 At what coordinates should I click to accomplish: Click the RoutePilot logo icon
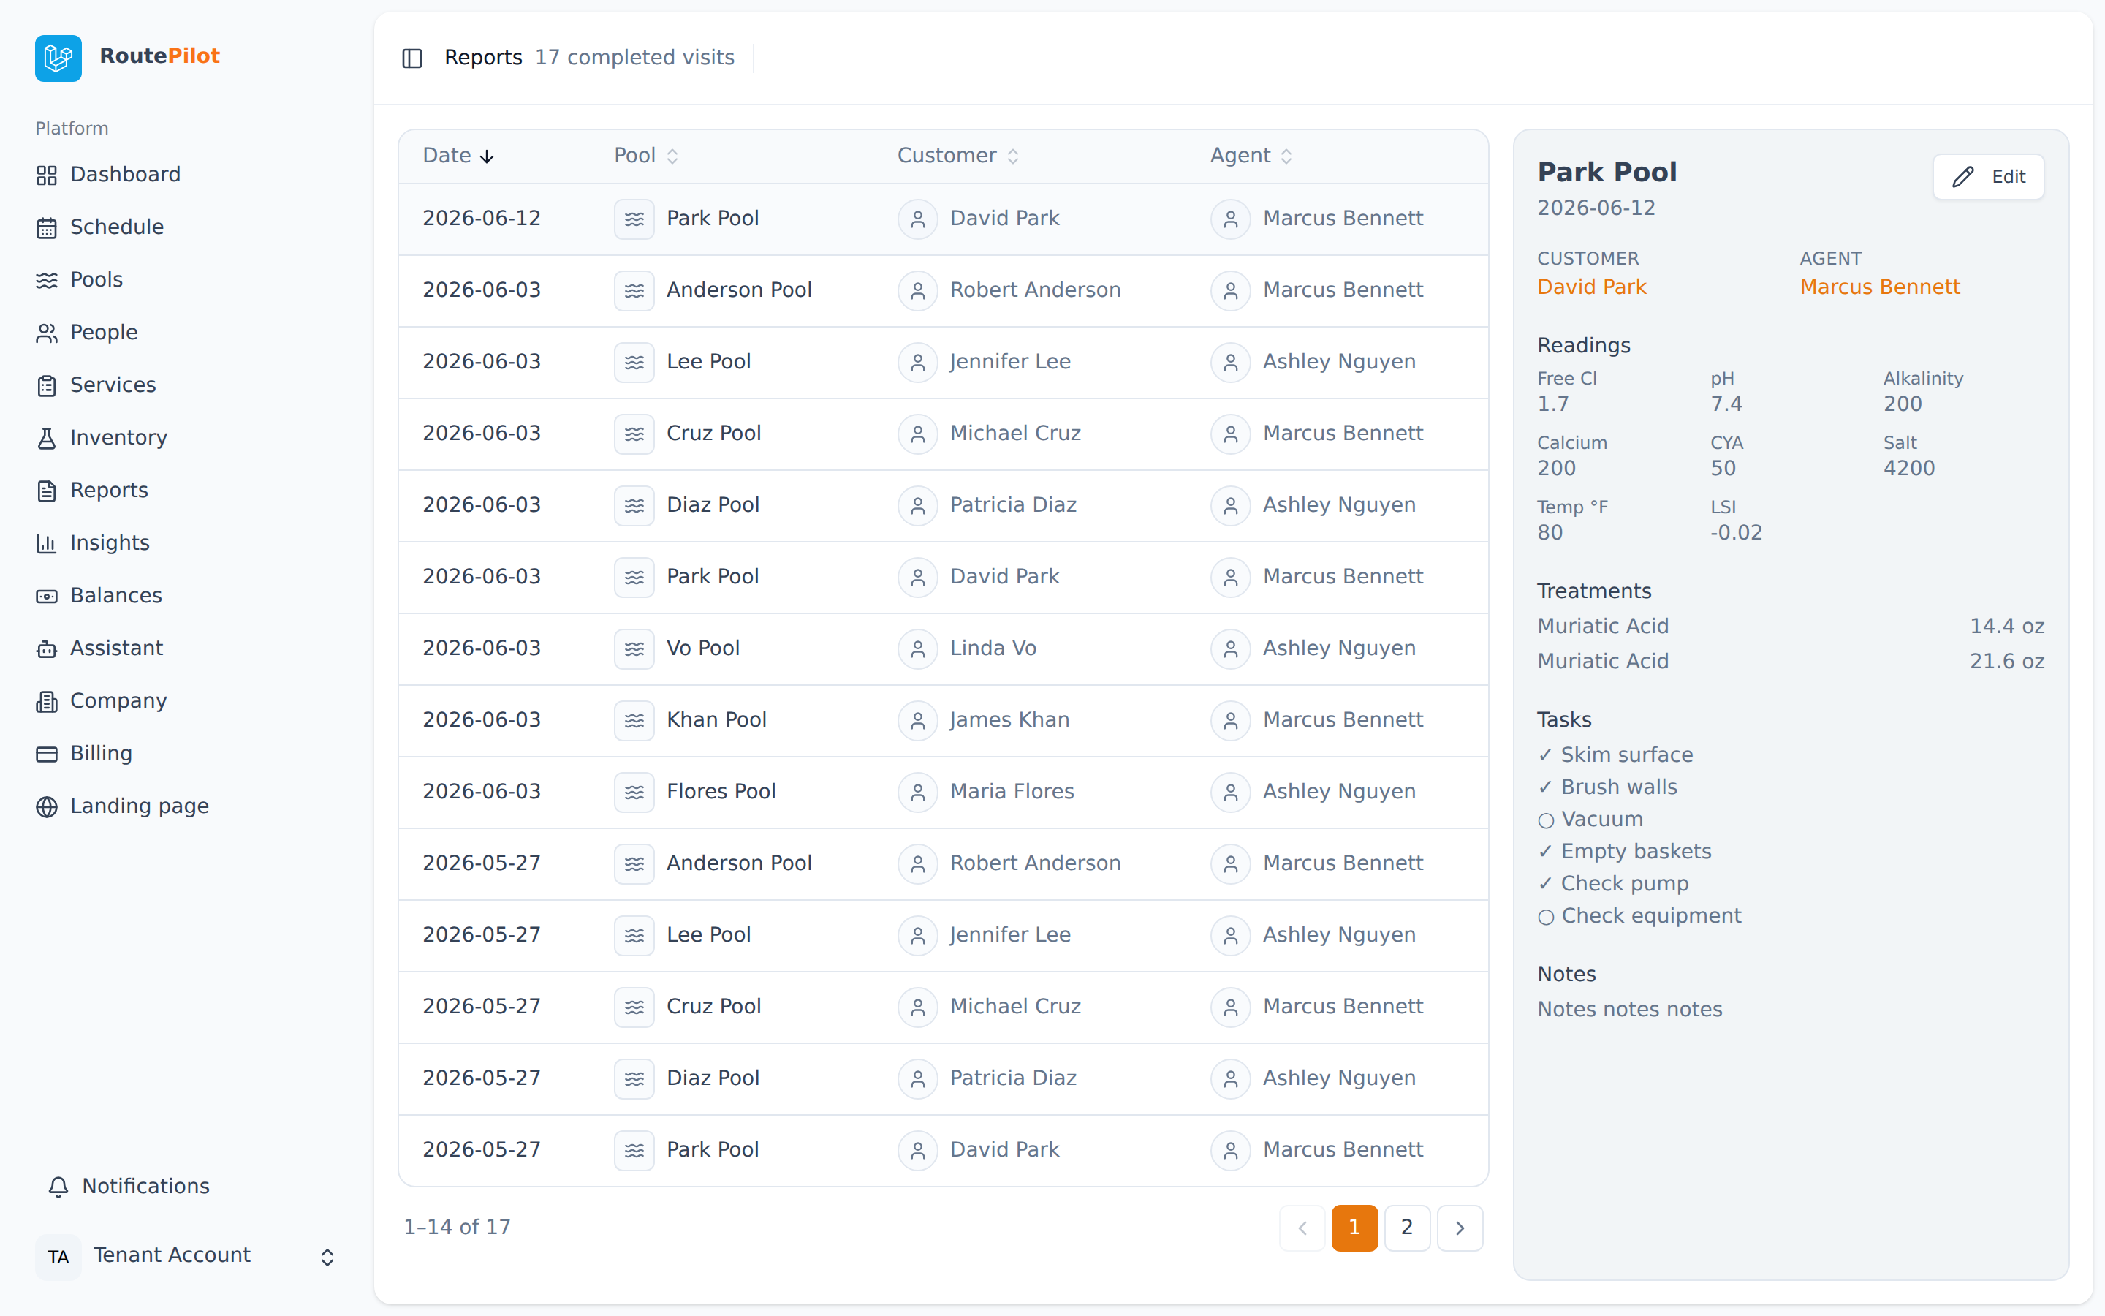coord(58,58)
